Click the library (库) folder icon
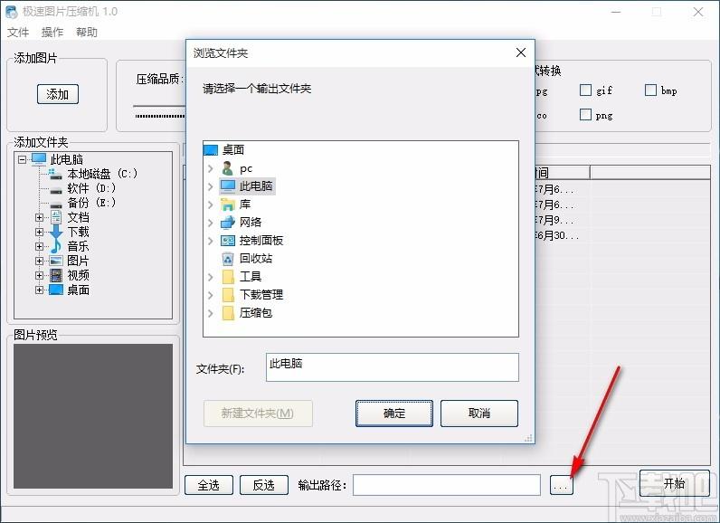 (x=228, y=204)
